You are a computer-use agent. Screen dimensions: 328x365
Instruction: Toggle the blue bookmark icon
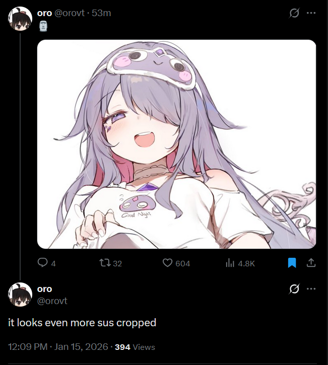pos(292,263)
